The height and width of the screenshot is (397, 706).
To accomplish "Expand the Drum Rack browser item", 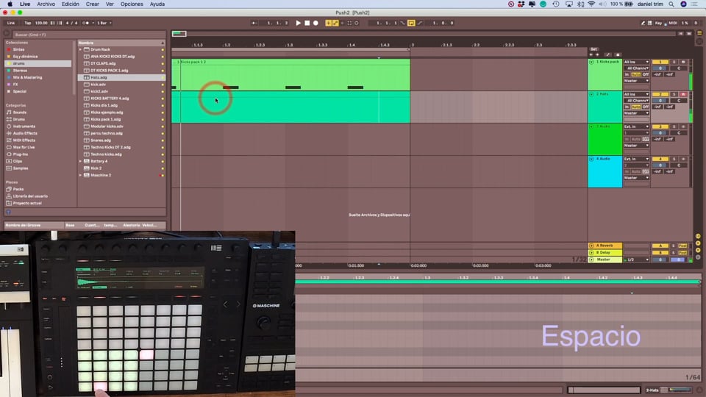I will click(x=81, y=49).
